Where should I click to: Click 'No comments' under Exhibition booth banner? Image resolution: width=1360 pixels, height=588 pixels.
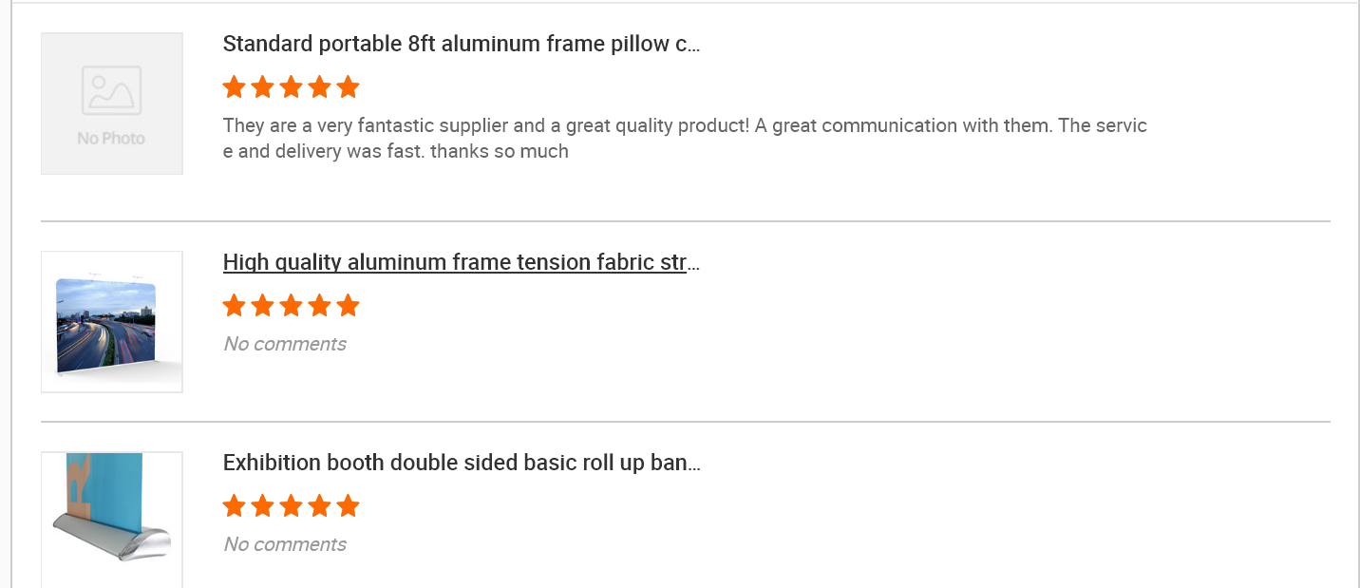pos(285,544)
